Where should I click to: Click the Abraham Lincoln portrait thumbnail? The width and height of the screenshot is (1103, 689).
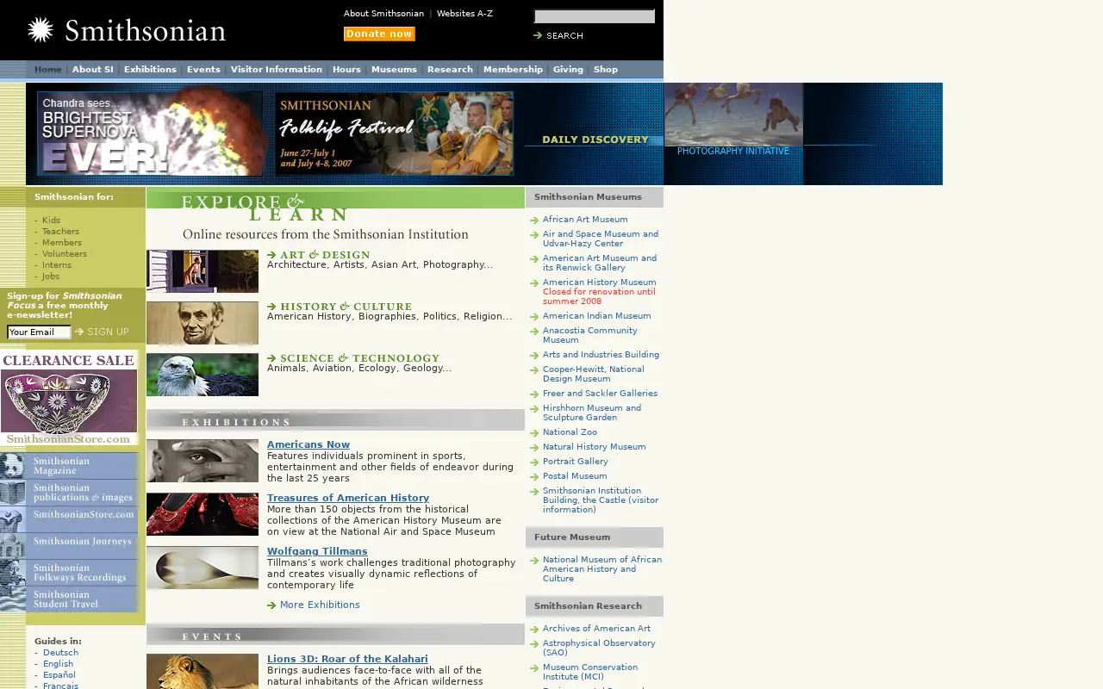pos(203,323)
